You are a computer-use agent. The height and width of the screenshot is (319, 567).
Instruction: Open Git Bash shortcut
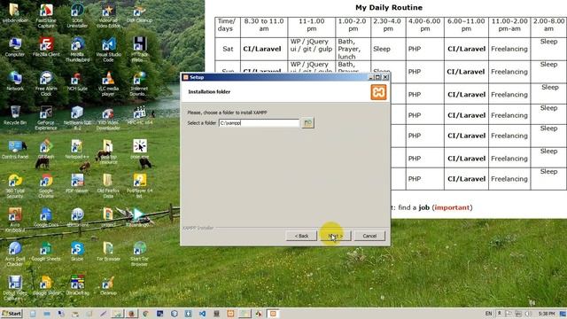point(46,149)
